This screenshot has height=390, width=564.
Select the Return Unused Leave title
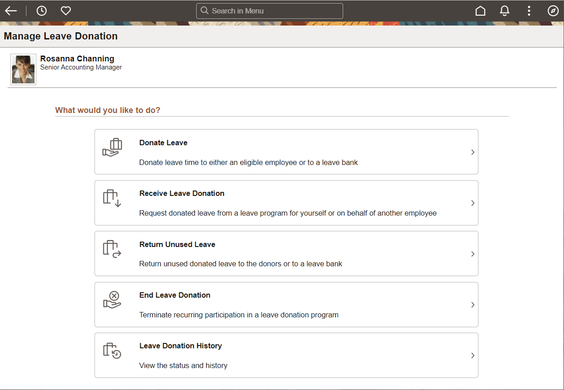click(x=177, y=244)
